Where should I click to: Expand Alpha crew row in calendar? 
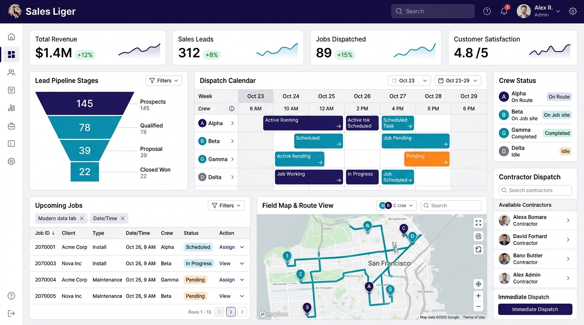[x=233, y=123]
